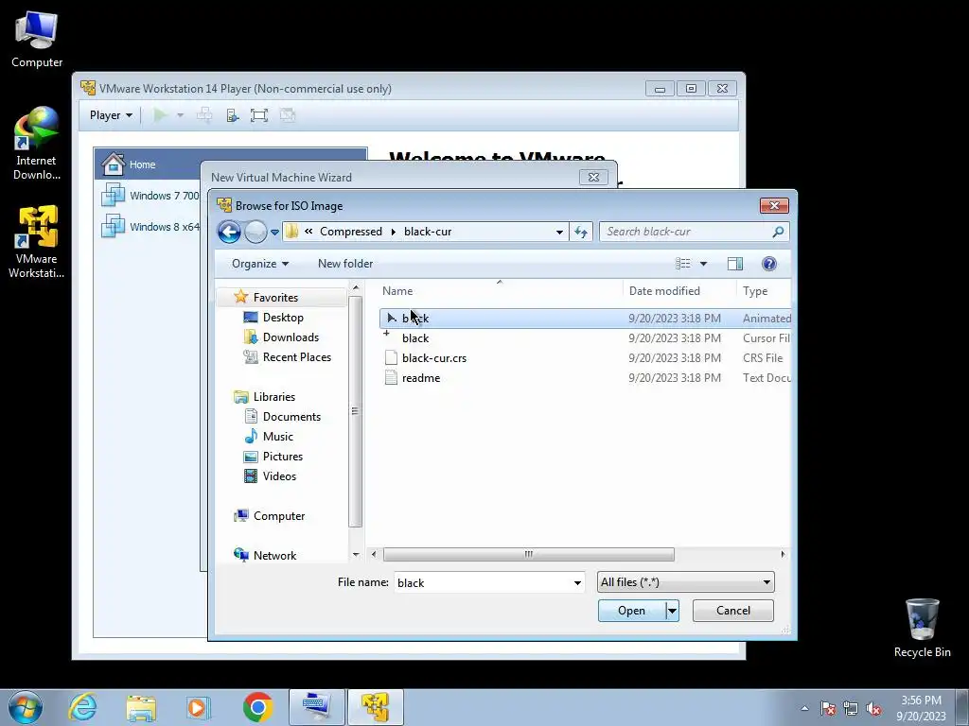This screenshot has width=969, height=726.
Task: Close the Browse for ISO Image dialog
Action: pyautogui.click(x=774, y=205)
